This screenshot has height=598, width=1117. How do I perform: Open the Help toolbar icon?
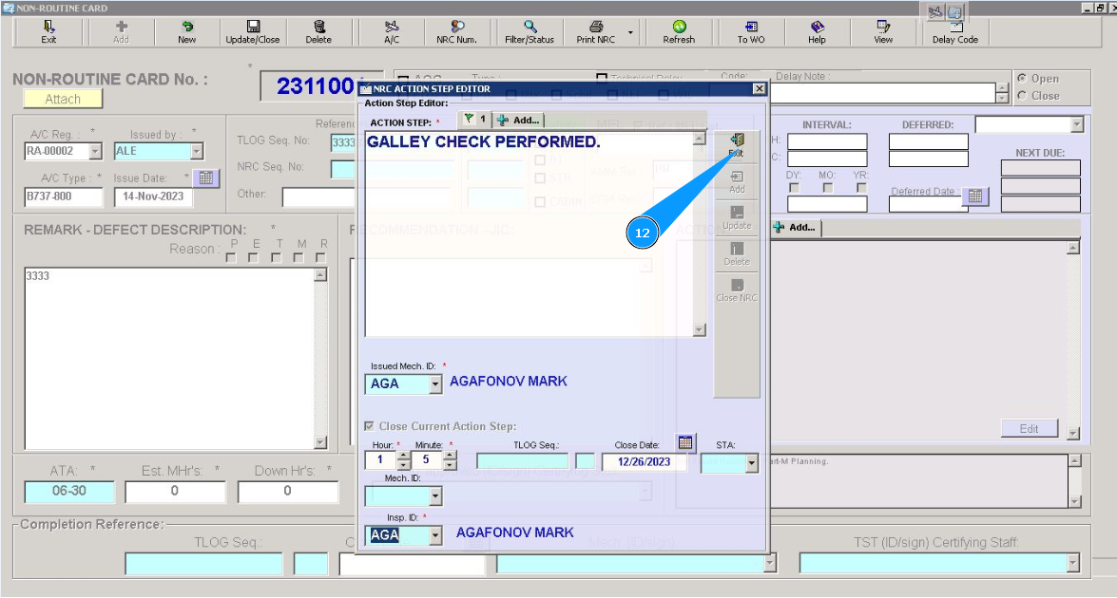(818, 32)
